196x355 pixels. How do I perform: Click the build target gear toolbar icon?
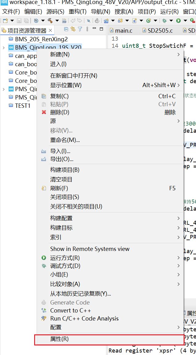[x=36, y=21]
